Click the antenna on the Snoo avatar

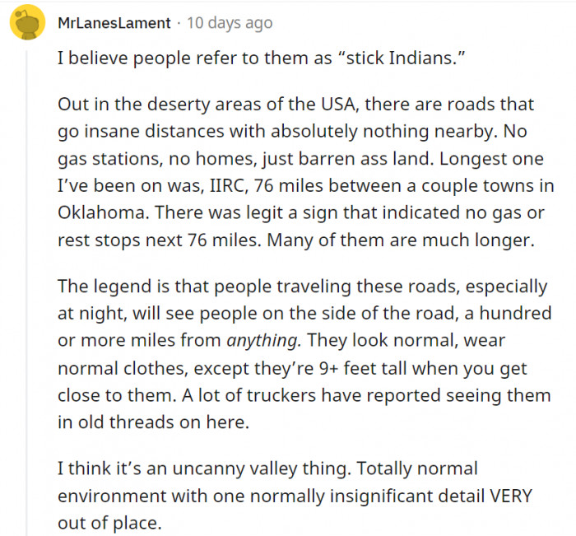point(20,15)
